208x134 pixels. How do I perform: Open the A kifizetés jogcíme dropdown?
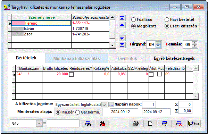pyautogui.click(x=105, y=105)
